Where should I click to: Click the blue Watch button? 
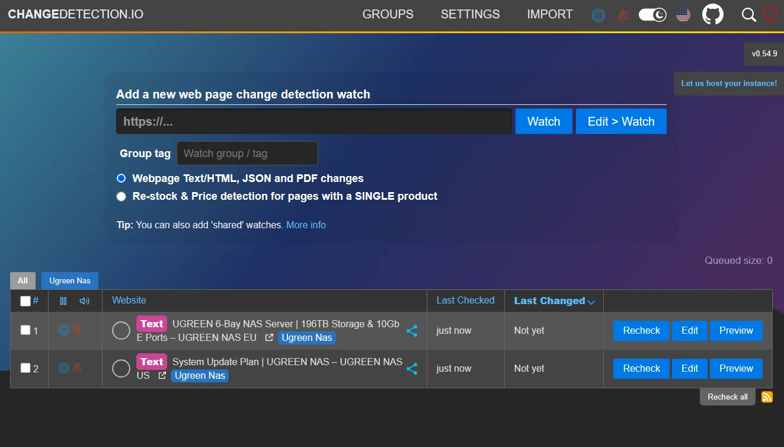(544, 122)
